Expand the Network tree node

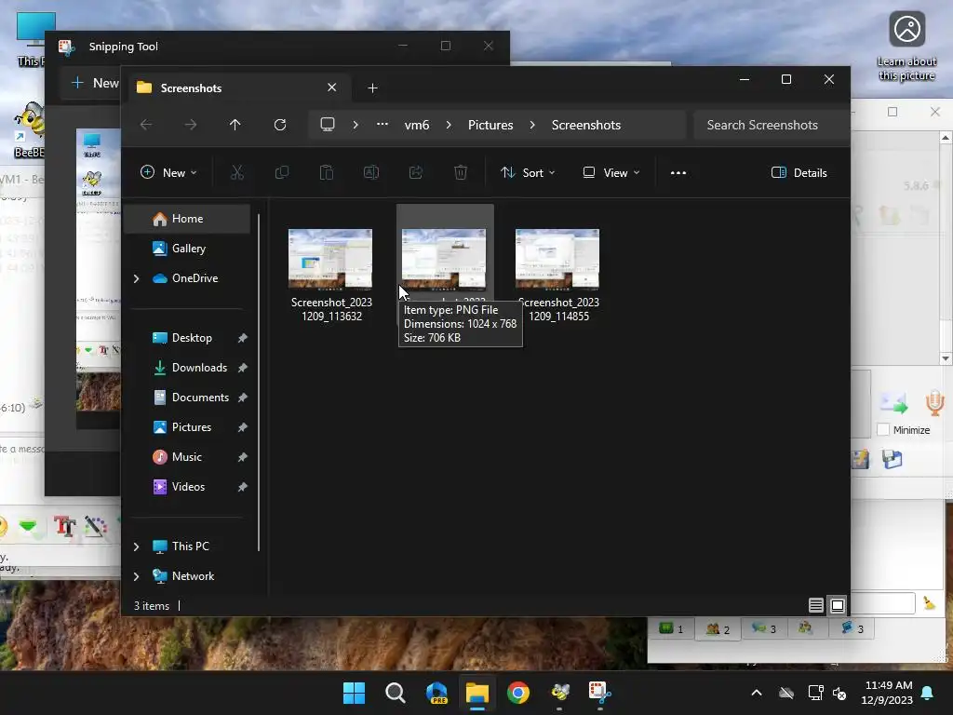tap(136, 576)
